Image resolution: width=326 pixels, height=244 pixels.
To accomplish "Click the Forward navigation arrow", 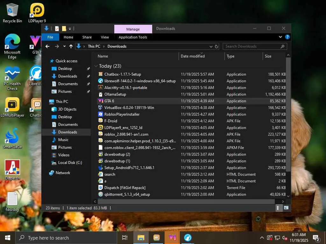I will (57, 46).
